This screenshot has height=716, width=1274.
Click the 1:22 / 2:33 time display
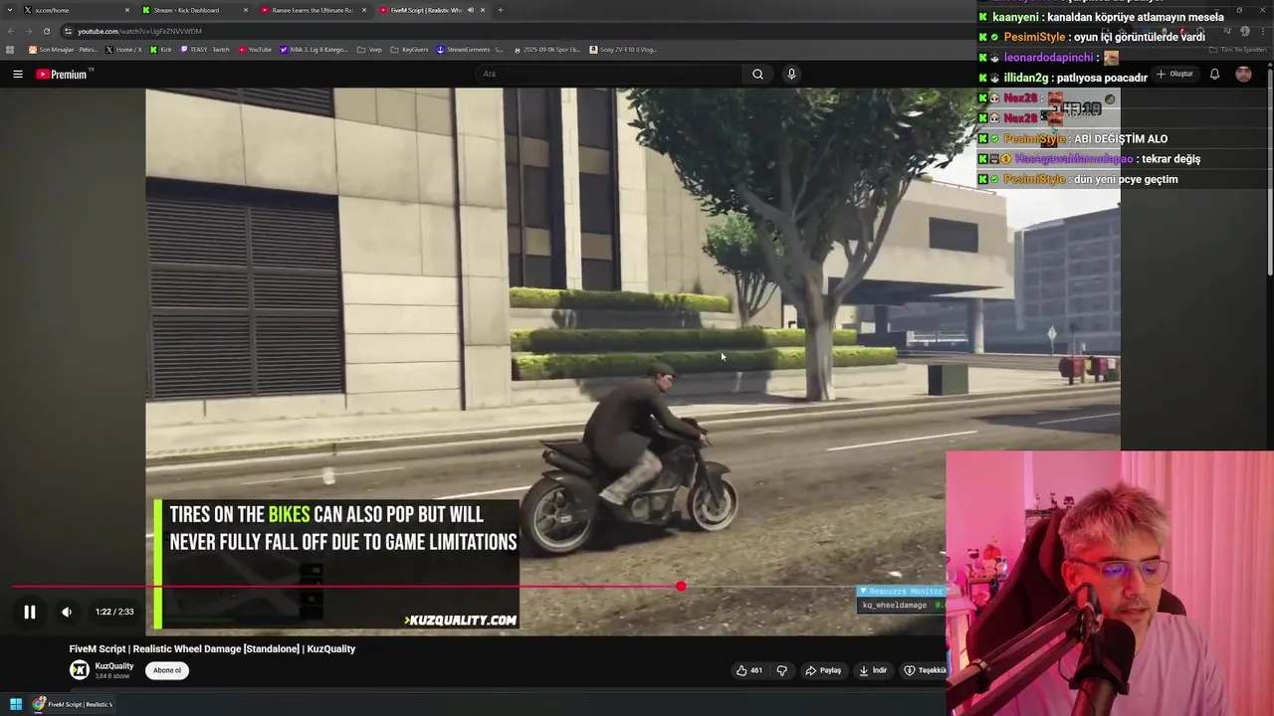pos(114,613)
